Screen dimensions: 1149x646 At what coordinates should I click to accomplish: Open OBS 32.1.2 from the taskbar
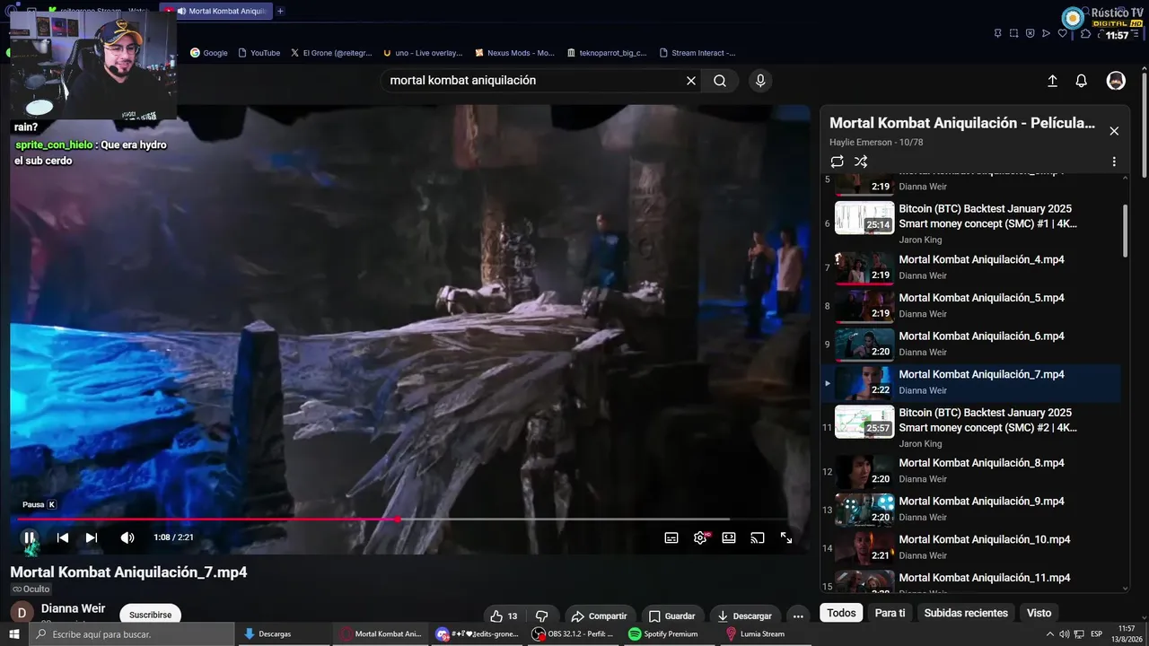[573, 634]
